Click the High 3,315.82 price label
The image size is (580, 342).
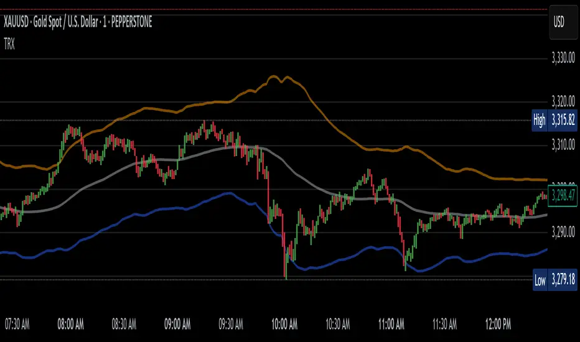tap(554, 120)
